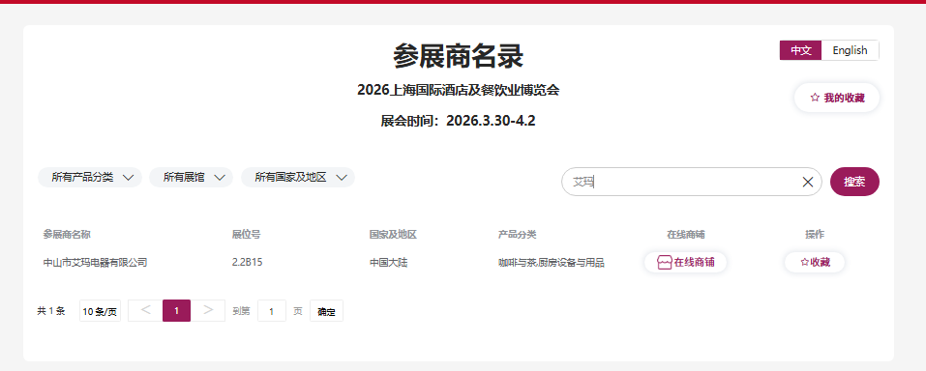Expand the 所有产品分类 dropdown
Viewport: 926px width, 371px height.
[90, 177]
